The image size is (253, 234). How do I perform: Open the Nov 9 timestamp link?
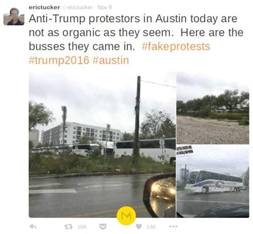105,8
